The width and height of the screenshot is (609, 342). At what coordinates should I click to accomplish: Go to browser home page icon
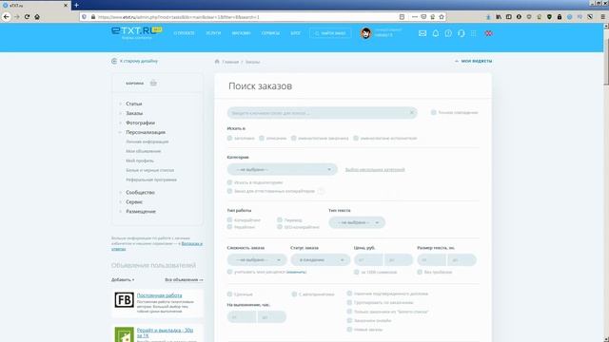pos(37,17)
